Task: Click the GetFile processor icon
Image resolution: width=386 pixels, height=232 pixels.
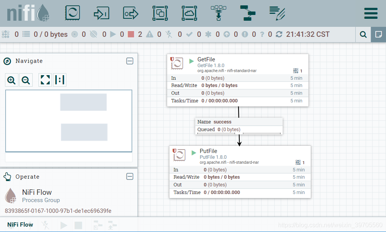Action: (x=177, y=63)
